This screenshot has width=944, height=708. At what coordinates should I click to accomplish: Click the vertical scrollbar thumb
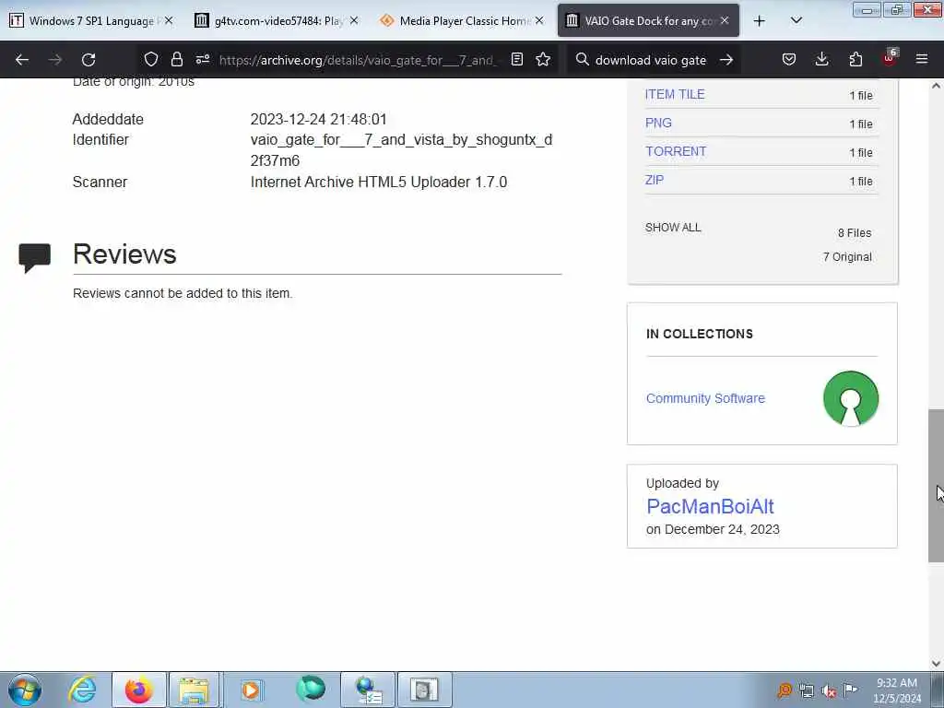[x=937, y=485]
